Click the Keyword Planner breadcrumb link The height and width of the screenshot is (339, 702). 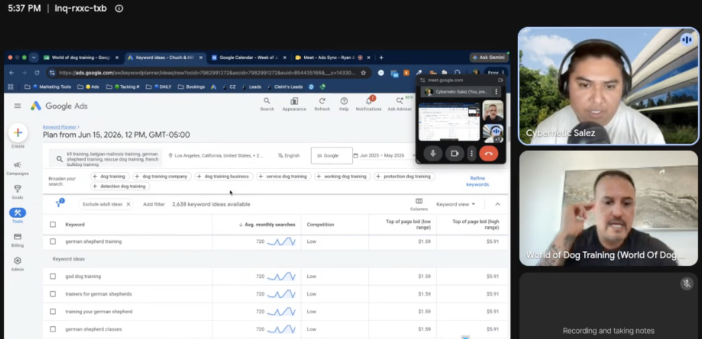click(x=60, y=127)
